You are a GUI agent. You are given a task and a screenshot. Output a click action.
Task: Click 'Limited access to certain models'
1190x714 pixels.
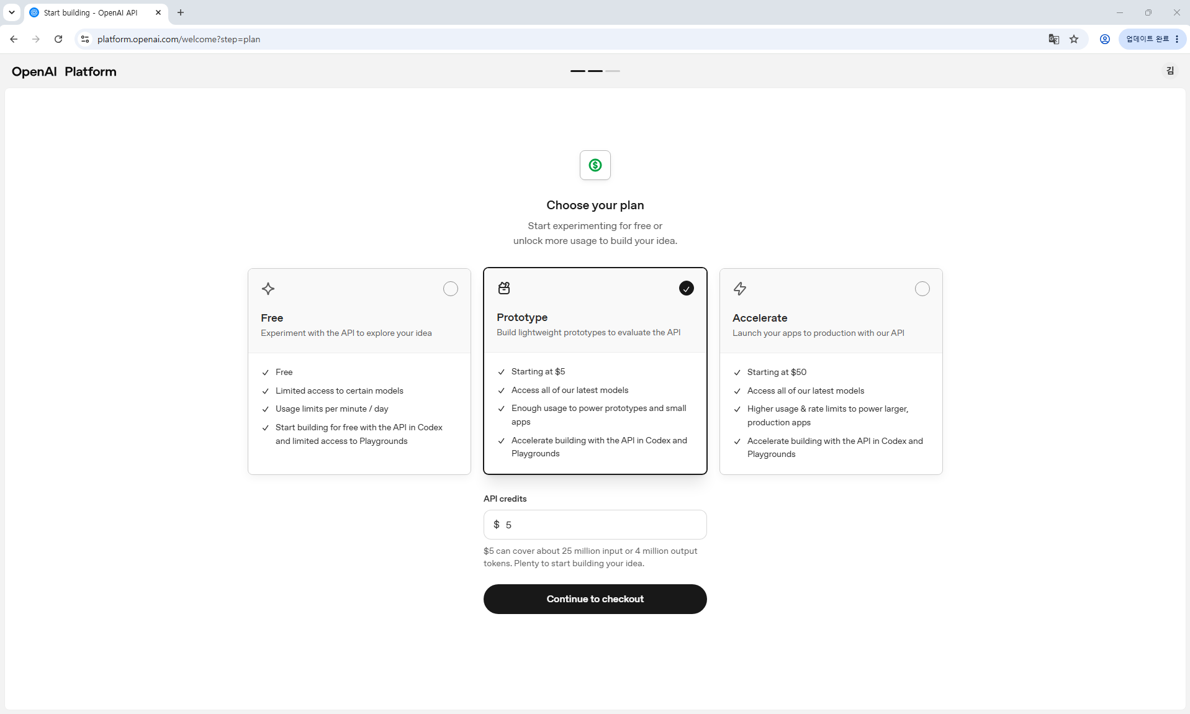click(340, 391)
